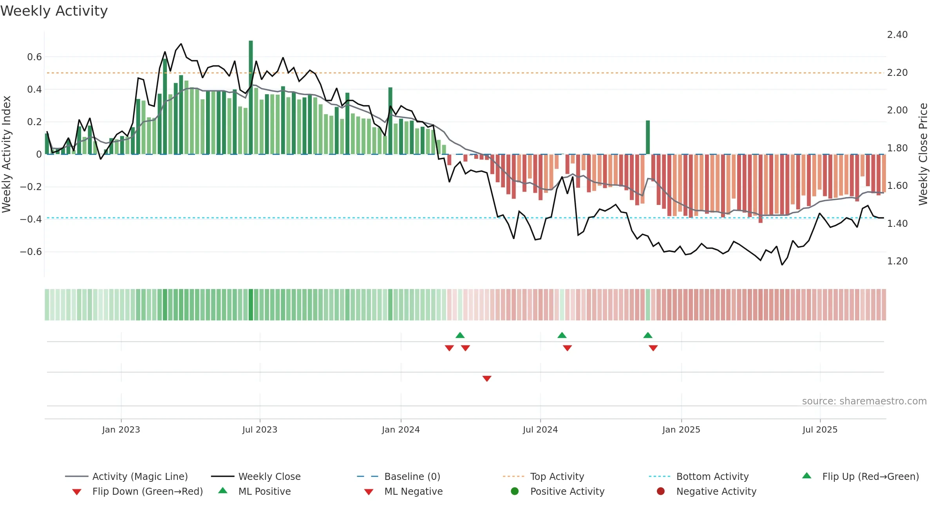940x528 pixels.
Task: Click the ML Positive green triangle in legend
Action: tap(223, 490)
